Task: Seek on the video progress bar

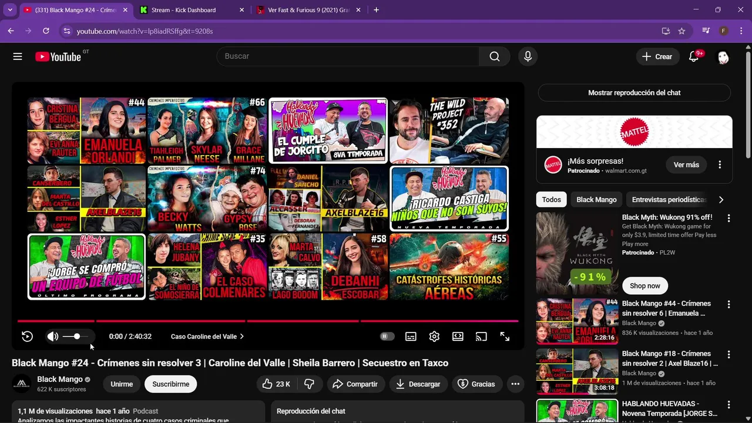Action: coord(268,321)
